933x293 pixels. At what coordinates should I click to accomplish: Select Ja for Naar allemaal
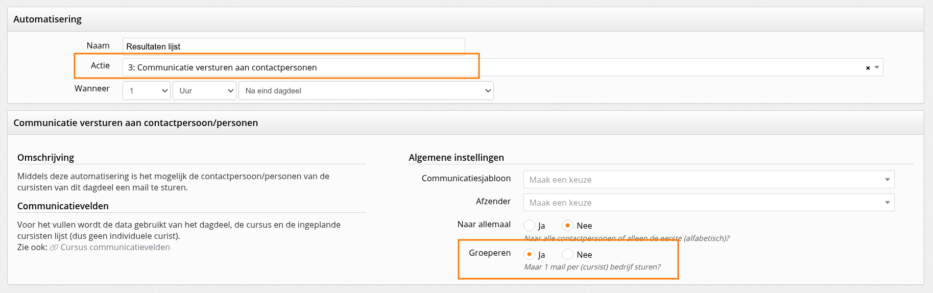click(530, 225)
